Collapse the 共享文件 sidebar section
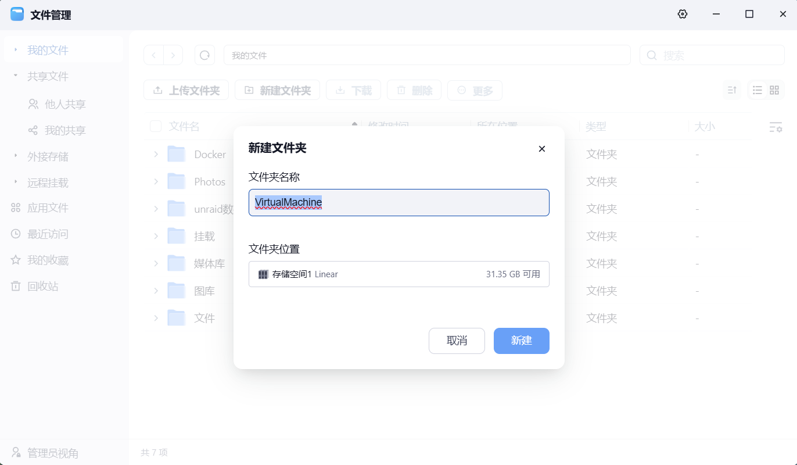Screen dimensions: 797x465 16,76
